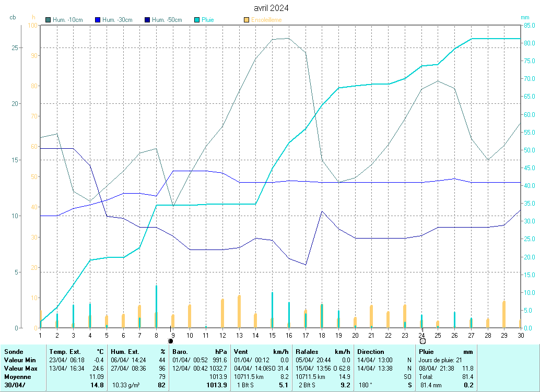Screen dimensions: 540x392
Task: Click the new moon icon below day 9
Action: pos(170,341)
